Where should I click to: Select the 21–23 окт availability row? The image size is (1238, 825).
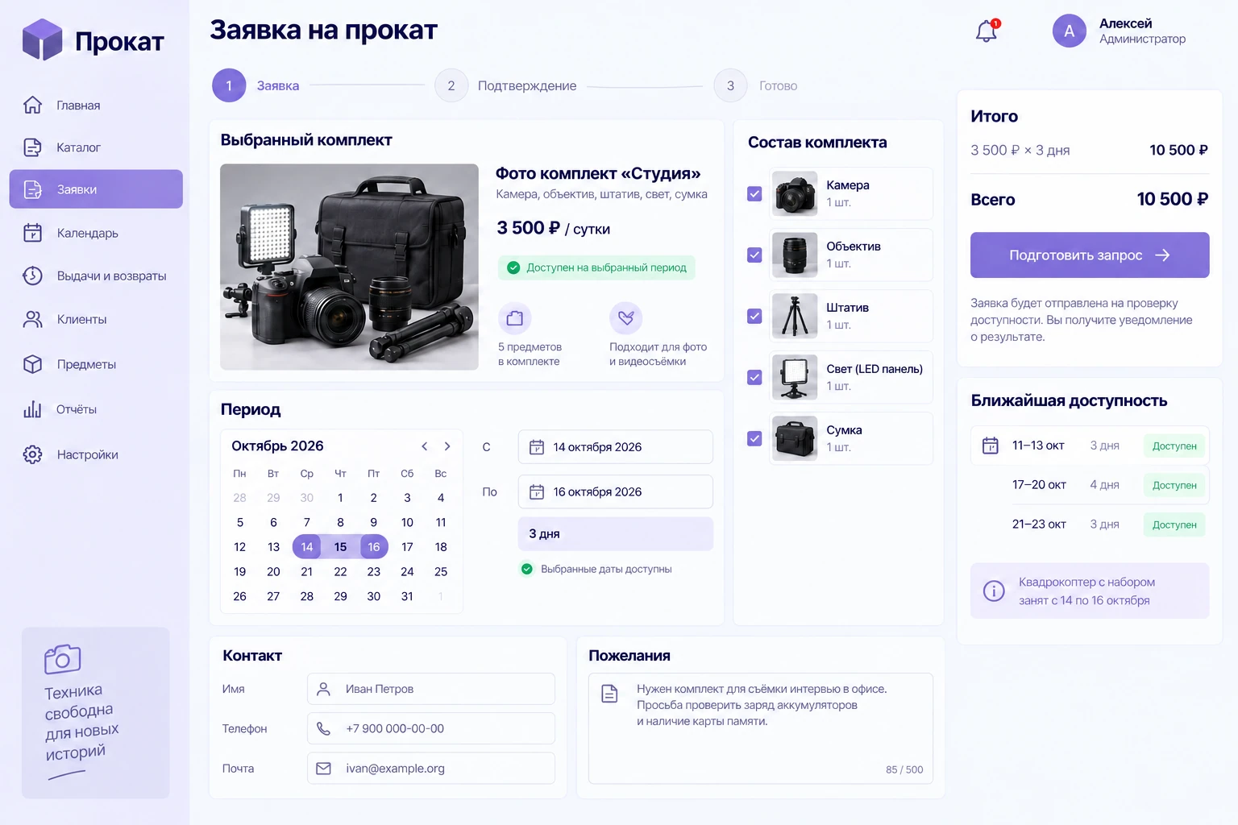pos(1090,524)
